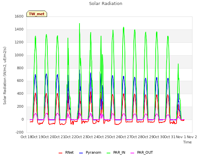Click the y-axis label Solar Radiation (W/m2, uE/m2/s)
Viewport: 212px width, 159px height.
5,76
